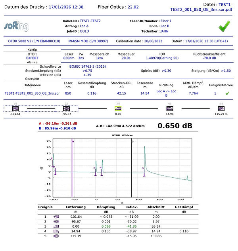Click the Job-ID value GOLD
This screenshot has height=251, width=238.
point(84,31)
